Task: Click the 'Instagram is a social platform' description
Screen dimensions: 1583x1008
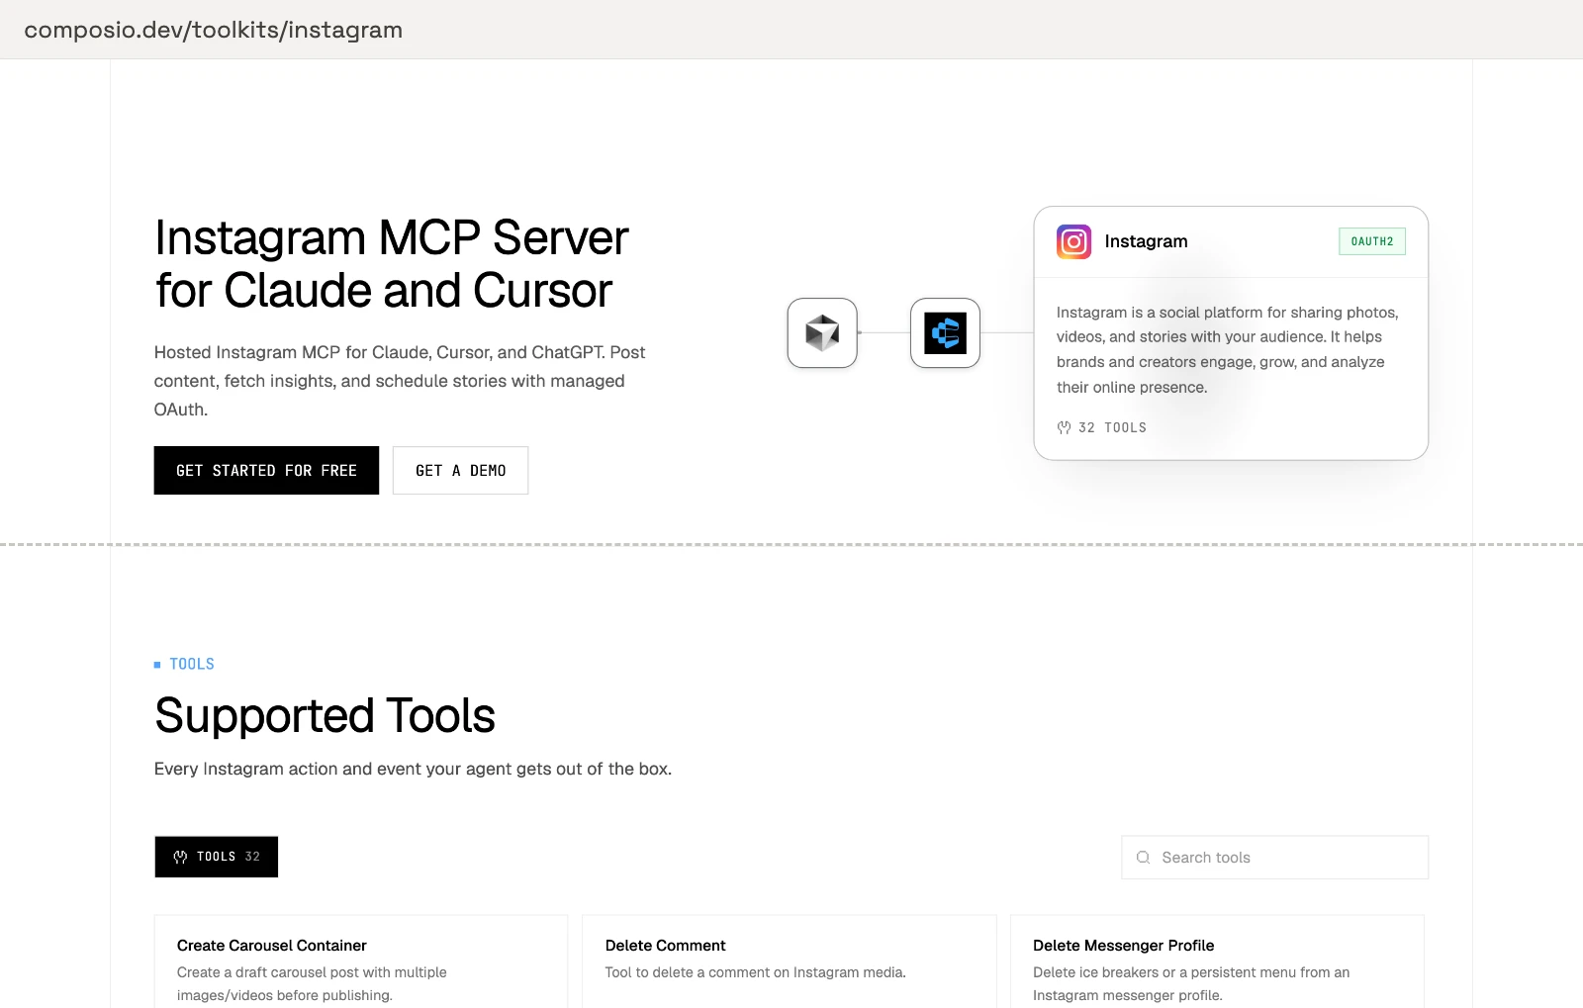Action: coord(1227,349)
